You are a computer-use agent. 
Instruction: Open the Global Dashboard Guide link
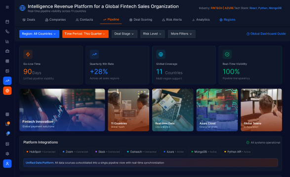point(266,34)
